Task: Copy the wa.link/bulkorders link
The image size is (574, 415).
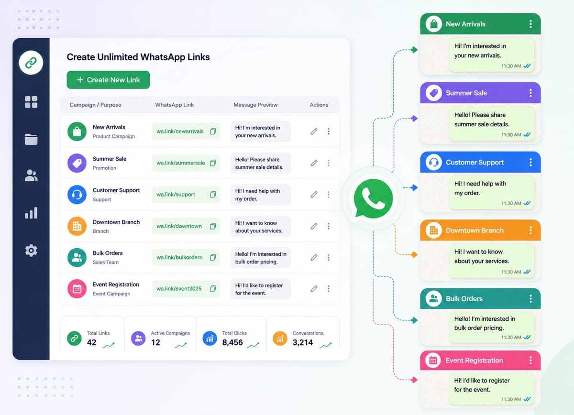Action: point(213,257)
